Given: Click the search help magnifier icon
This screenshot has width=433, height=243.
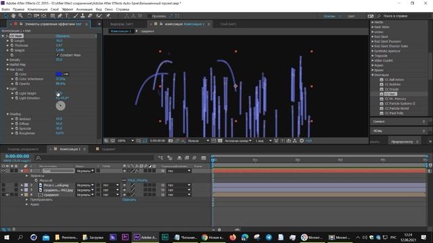Looking at the screenshot, I should (379, 16).
